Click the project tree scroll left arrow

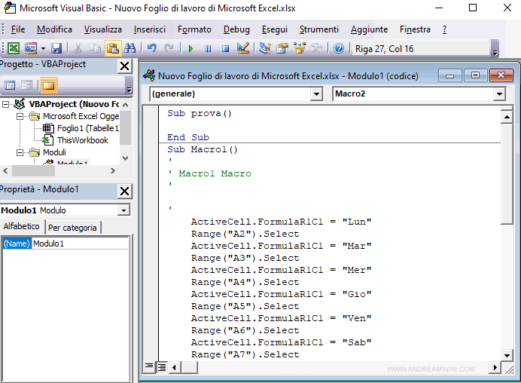coord(5,170)
